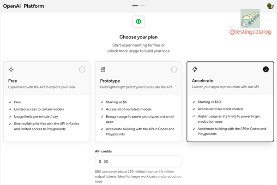Click the dollar symbol in API credits field

pyautogui.click(x=100, y=161)
